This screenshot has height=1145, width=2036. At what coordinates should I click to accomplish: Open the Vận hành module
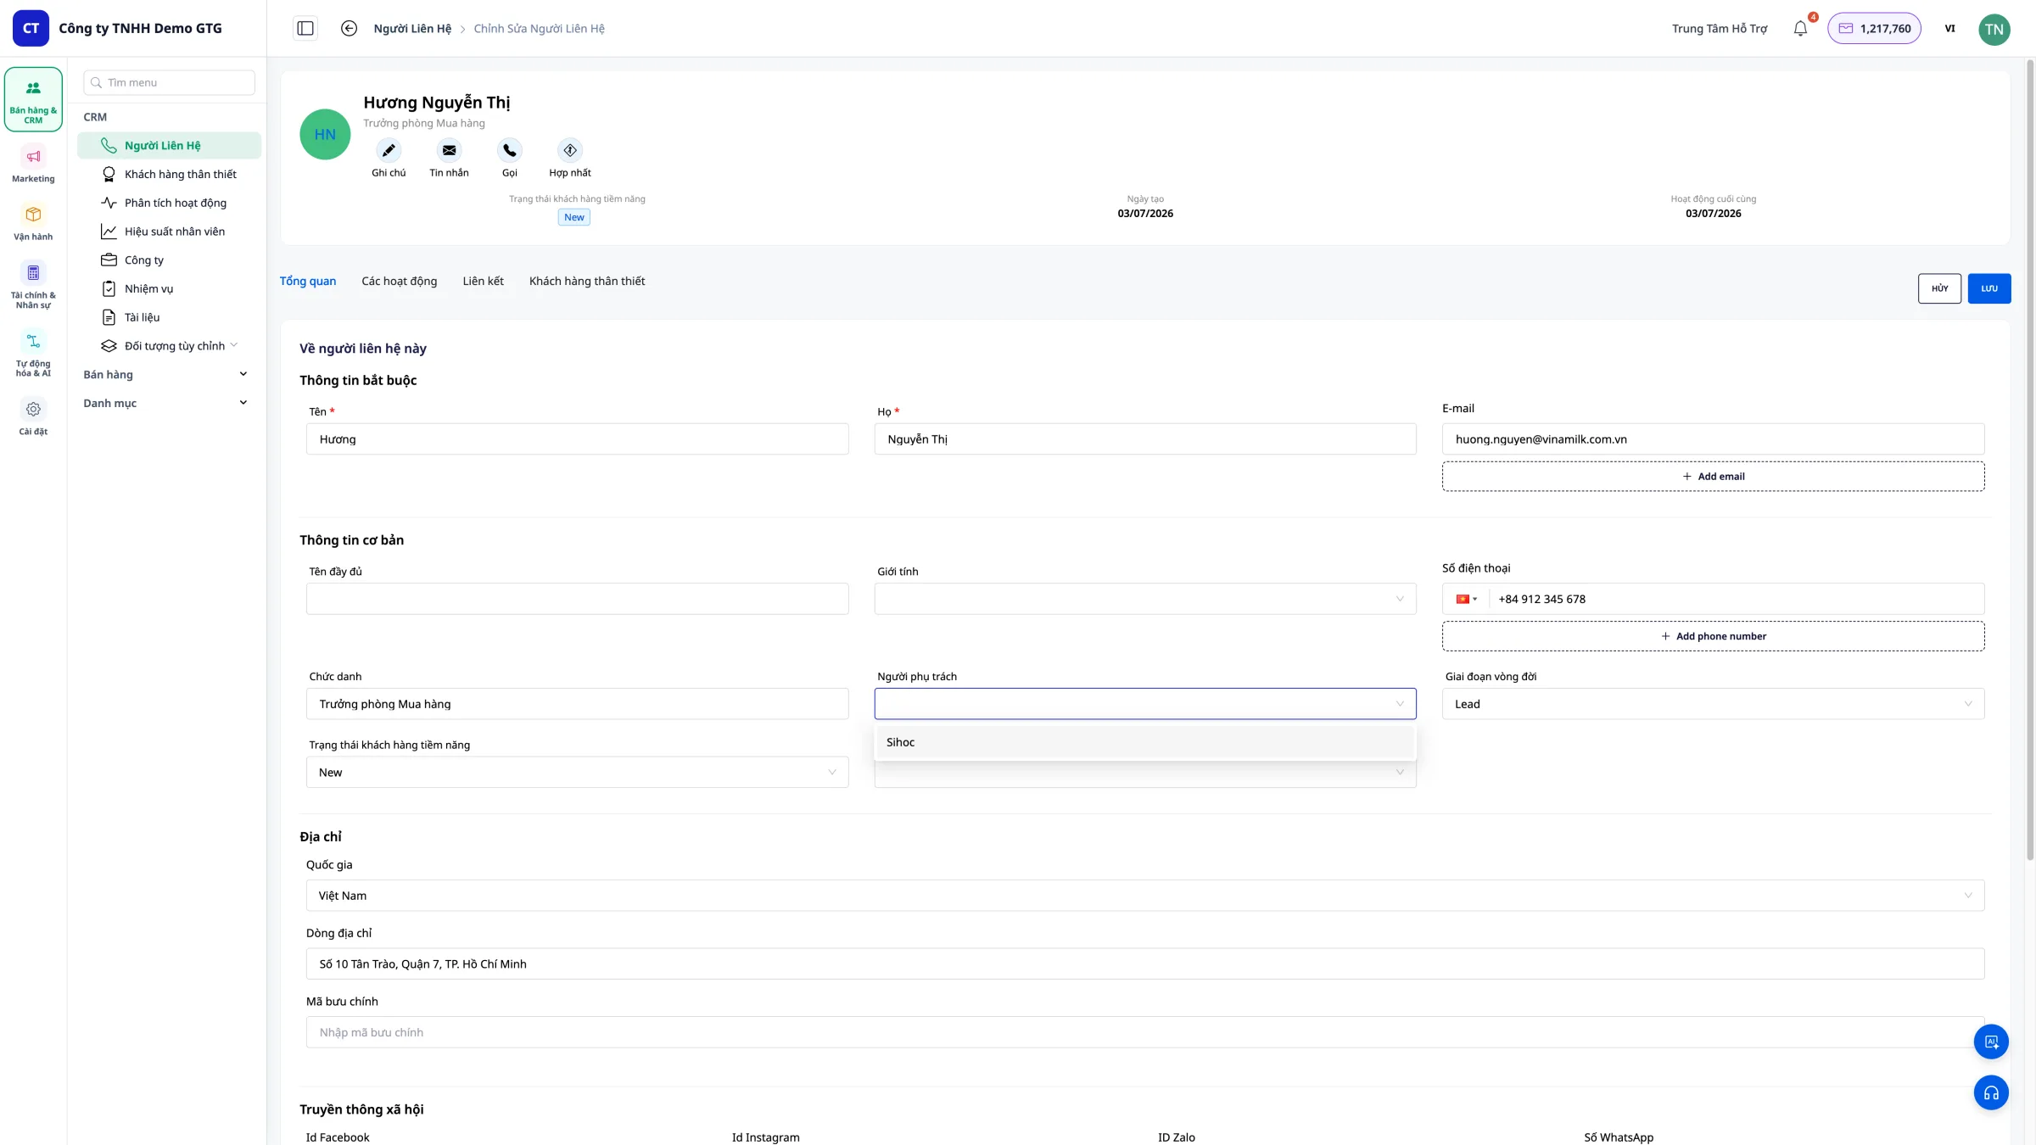(33, 223)
